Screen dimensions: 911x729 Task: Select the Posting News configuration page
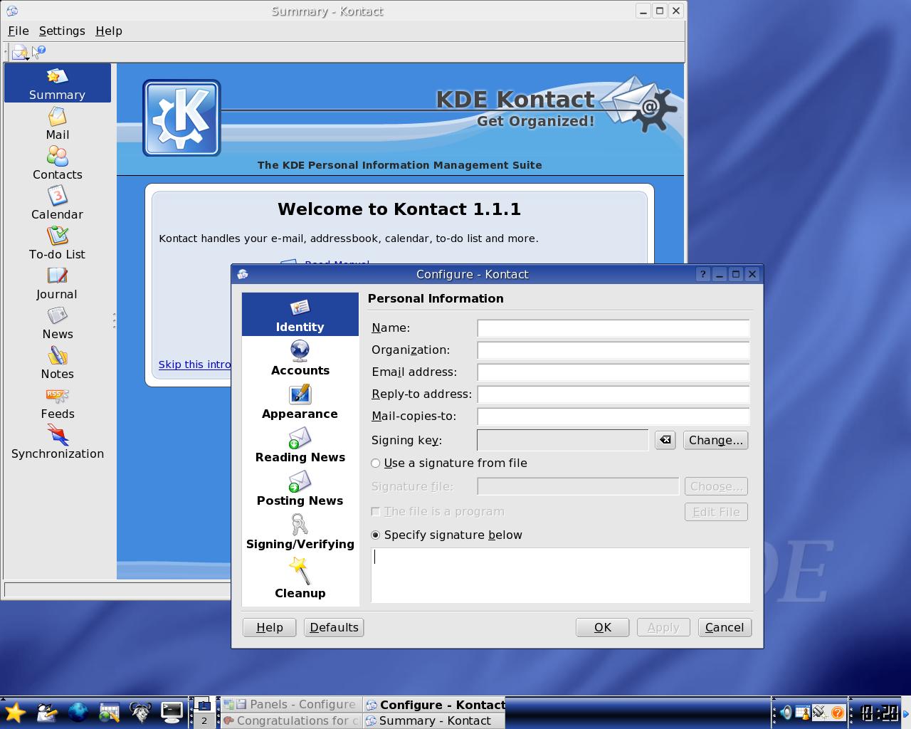point(300,488)
